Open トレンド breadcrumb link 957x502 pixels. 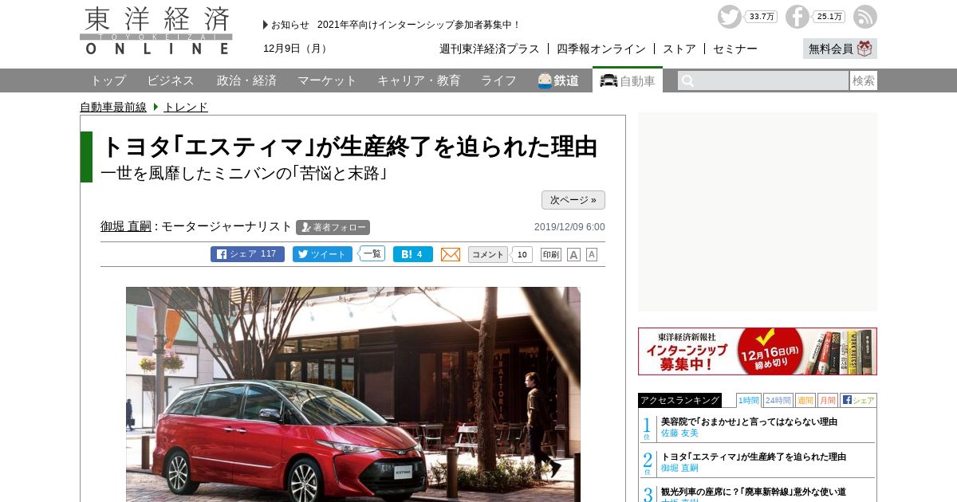(x=186, y=107)
